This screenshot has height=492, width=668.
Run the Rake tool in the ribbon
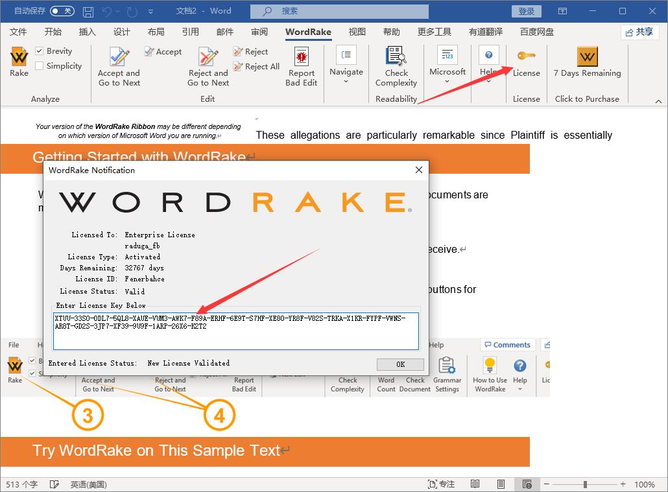[19, 62]
